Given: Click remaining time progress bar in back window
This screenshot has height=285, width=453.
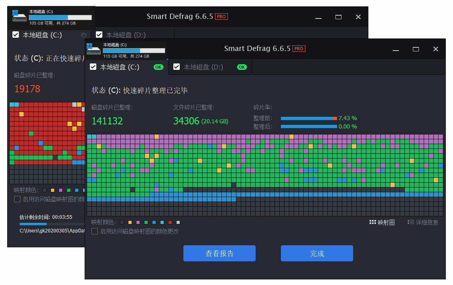Looking at the screenshot, I should pyautogui.click(x=52, y=224).
